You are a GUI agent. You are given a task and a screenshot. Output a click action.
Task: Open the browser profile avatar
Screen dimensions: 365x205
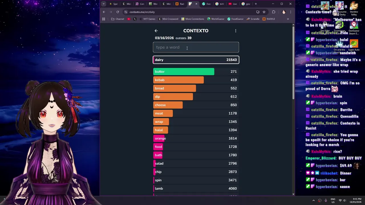pos(284,12)
